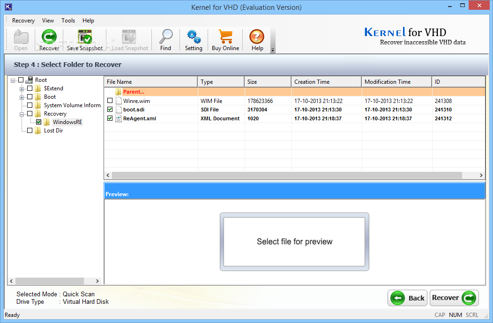Uncheck the boot.sdi file checkbox

click(x=110, y=110)
